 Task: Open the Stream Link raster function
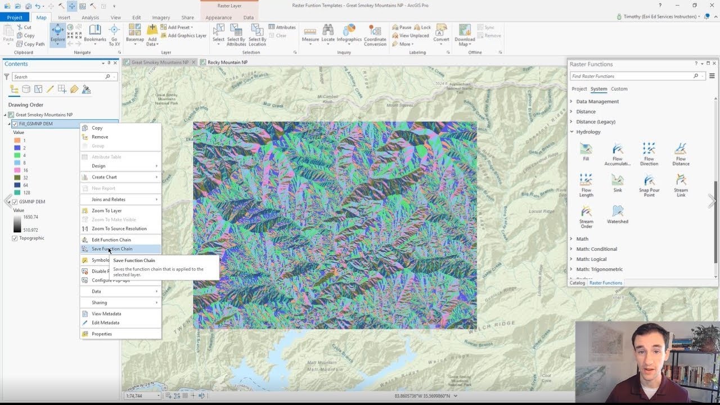pyautogui.click(x=681, y=186)
